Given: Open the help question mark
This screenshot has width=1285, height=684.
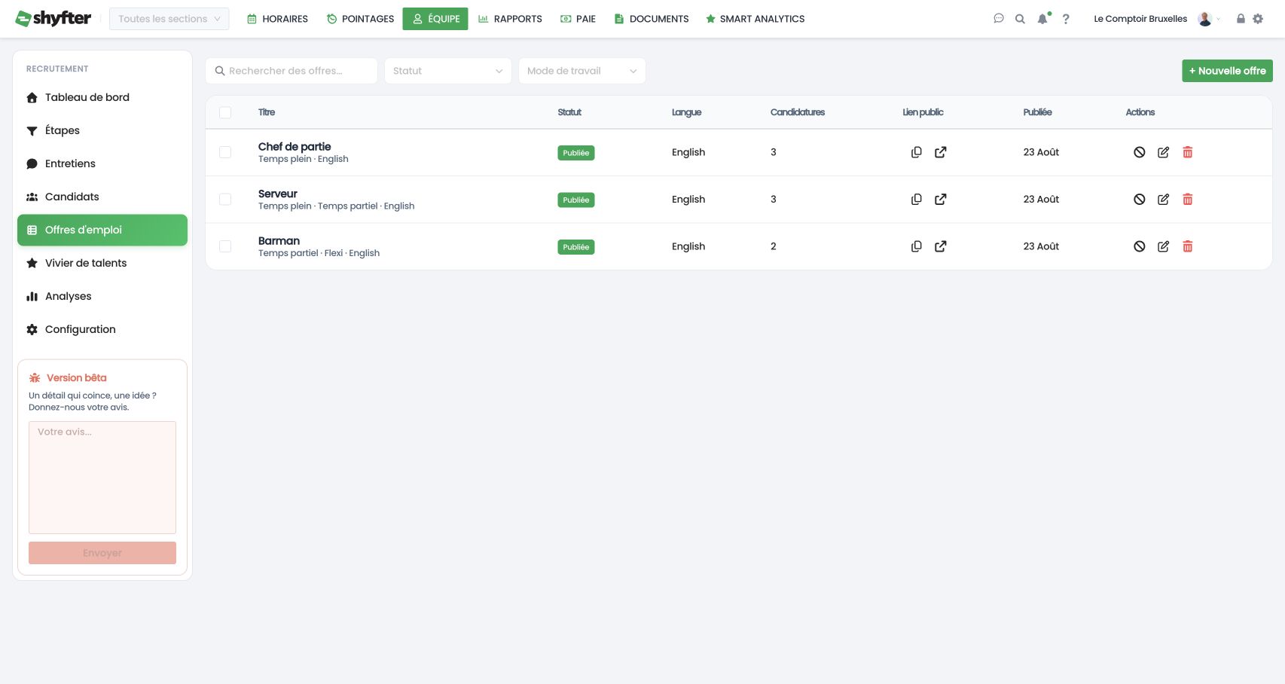Looking at the screenshot, I should pos(1066,19).
